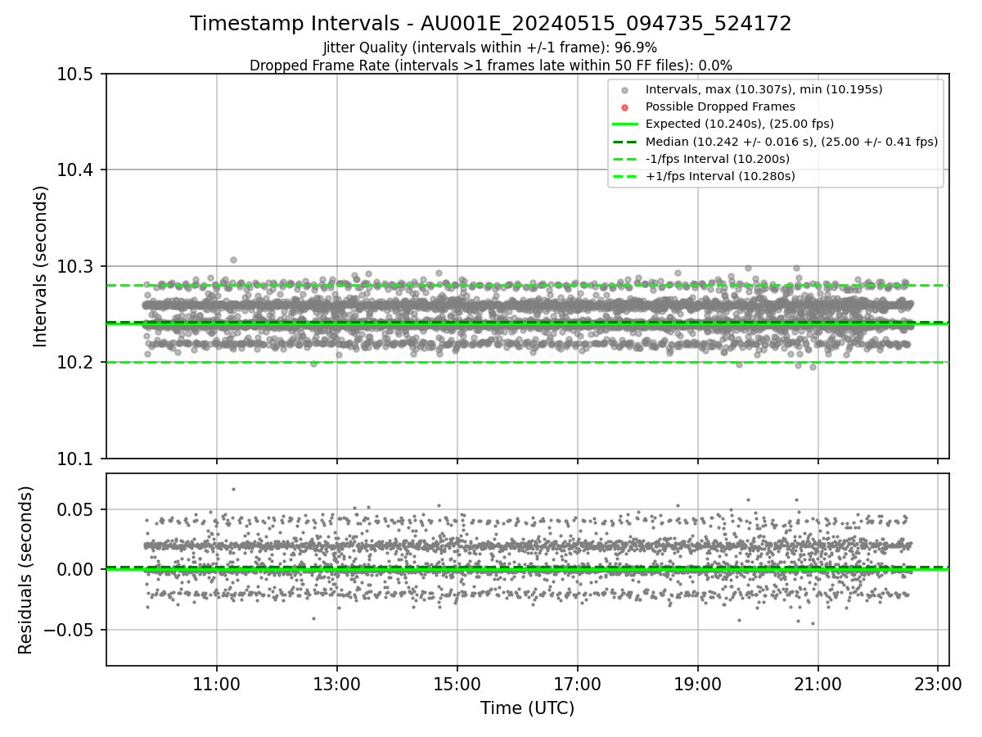Click the red dot marker for Possible Dropped Frames

[x=624, y=107]
